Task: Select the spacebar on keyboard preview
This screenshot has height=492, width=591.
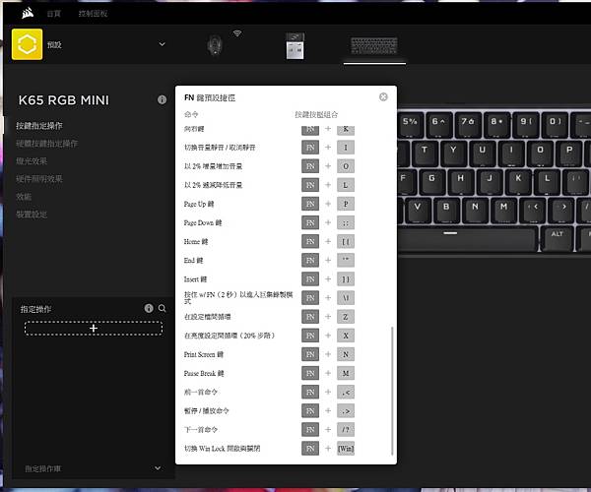Action: point(467,238)
